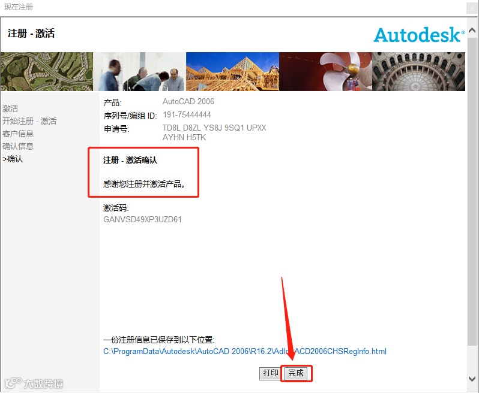This screenshot has height=393, width=479.
Task: Click the 感谢您注册并激活产品 message
Action: point(144,184)
